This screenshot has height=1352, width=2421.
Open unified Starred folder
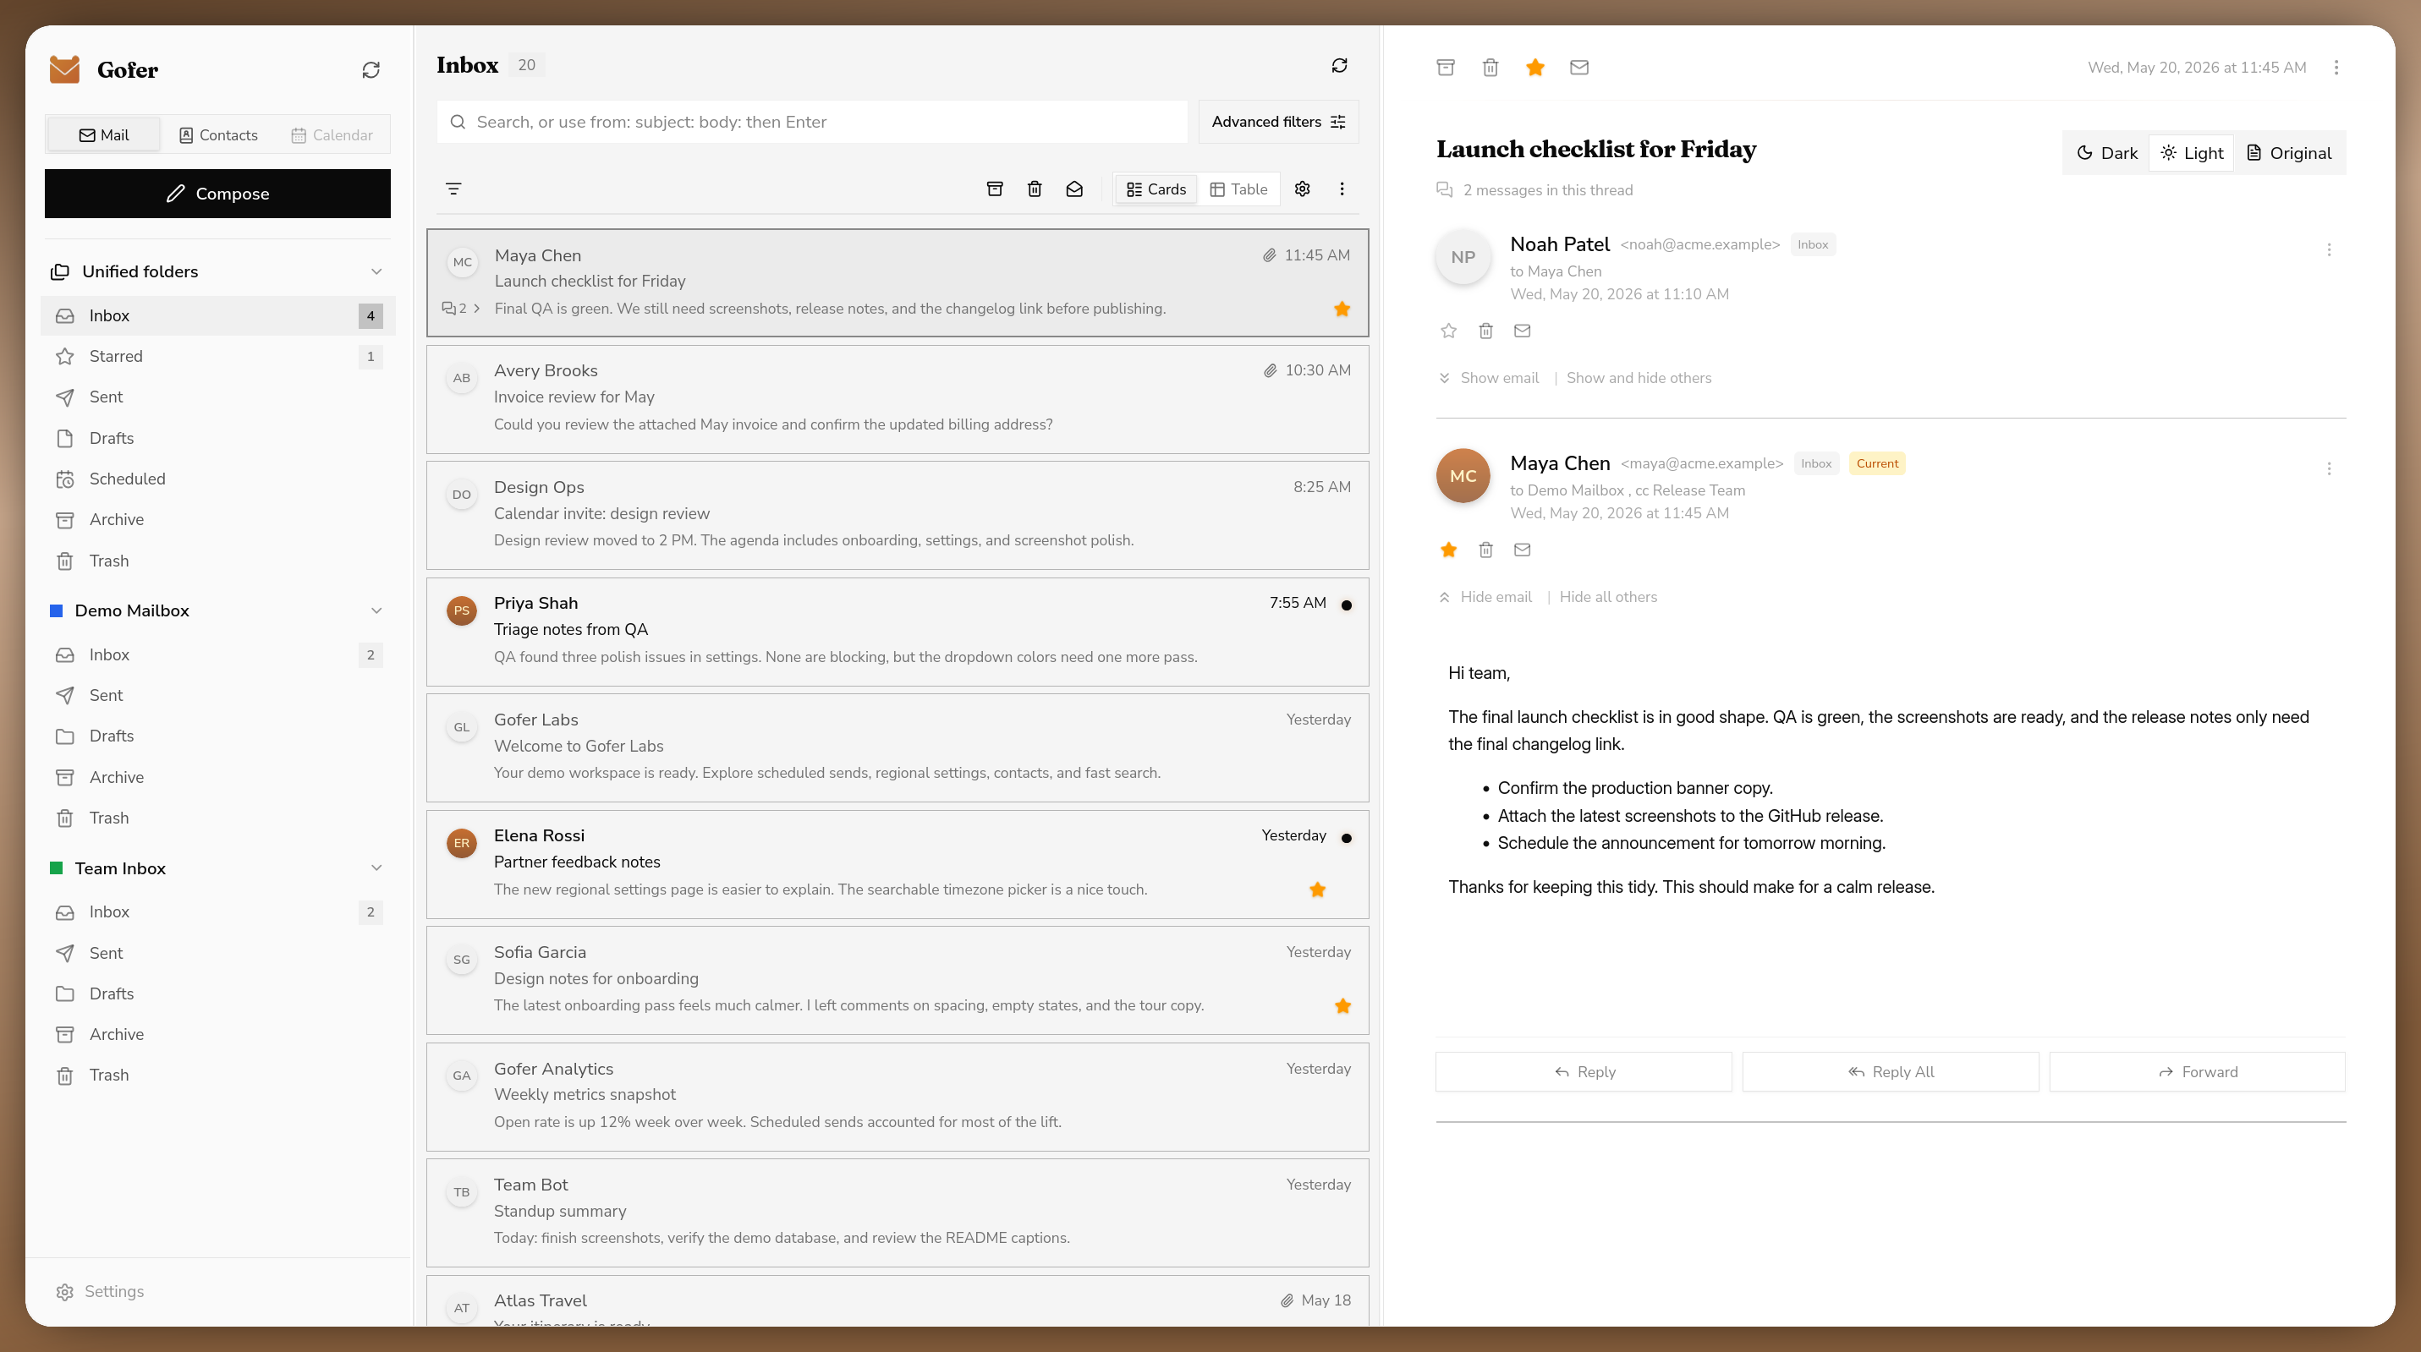pos(218,357)
